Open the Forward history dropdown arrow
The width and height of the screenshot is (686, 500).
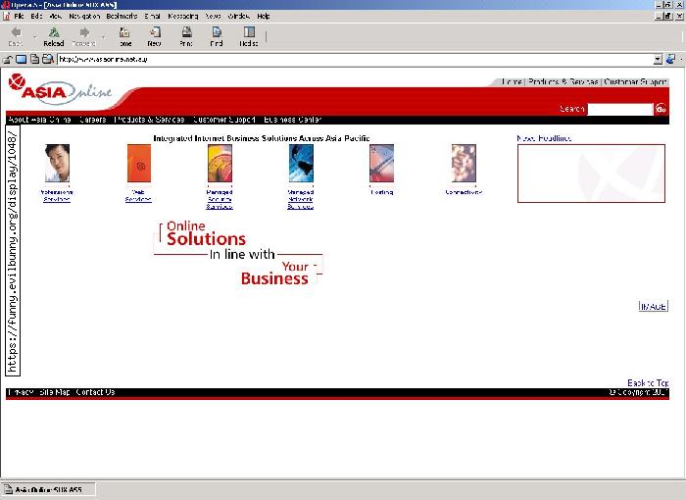[x=103, y=37]
